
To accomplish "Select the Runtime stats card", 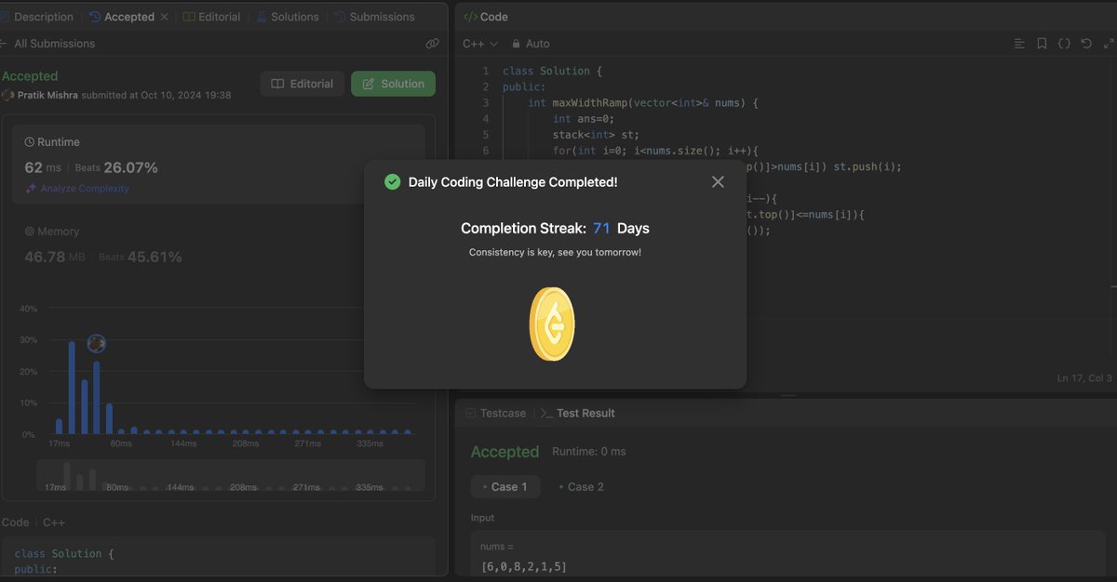I will (x=219, y=164).
